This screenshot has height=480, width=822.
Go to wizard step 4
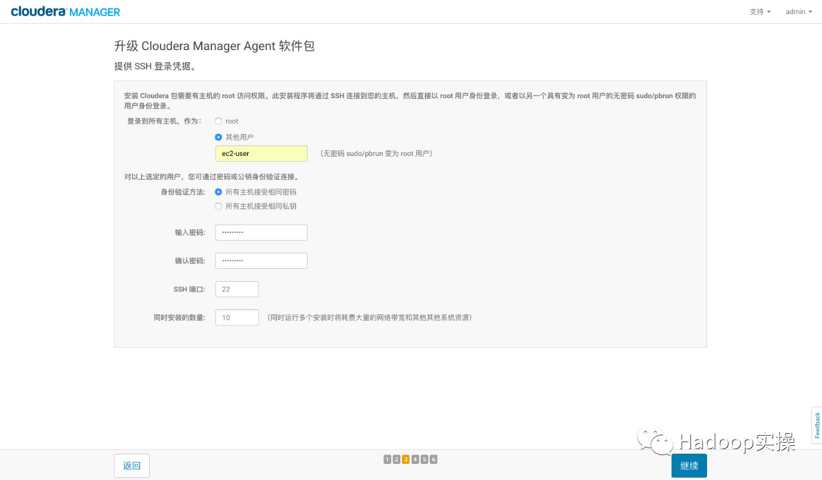(x=415, y=459)
